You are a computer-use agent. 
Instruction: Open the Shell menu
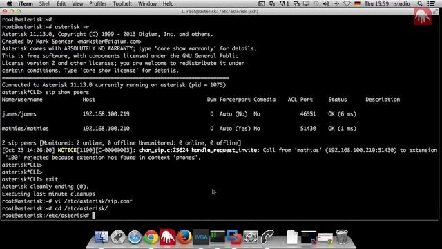click(45, 3)
